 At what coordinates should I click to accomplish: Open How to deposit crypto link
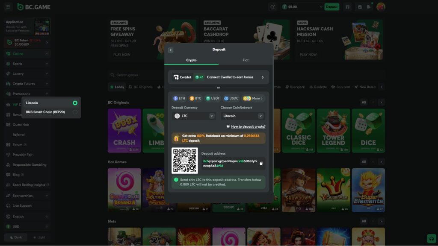tap(249, 126)
